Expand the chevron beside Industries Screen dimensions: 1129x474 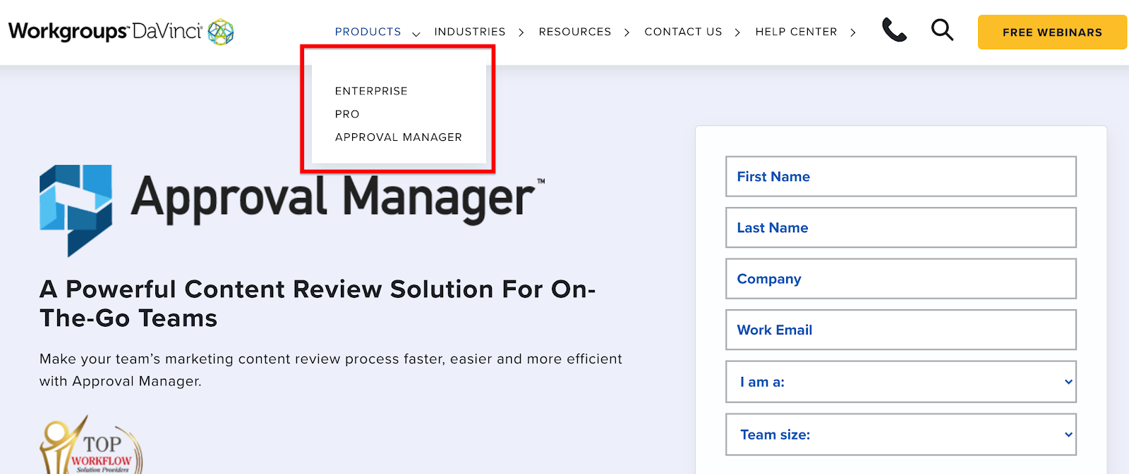521,32
